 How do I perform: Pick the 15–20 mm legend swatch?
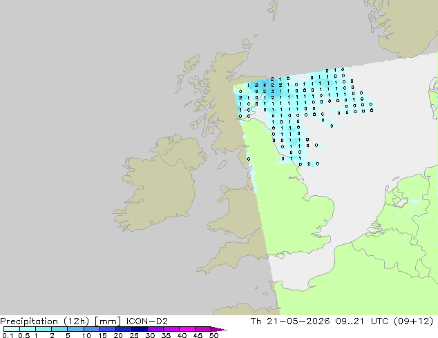108,329
